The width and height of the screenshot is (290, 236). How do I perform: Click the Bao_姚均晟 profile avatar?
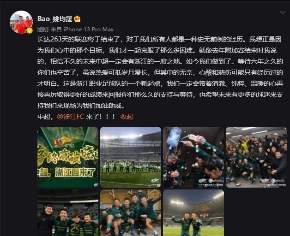(21, 22)
